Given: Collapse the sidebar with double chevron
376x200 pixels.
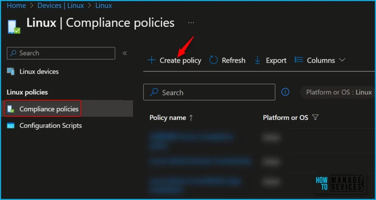Looking at the screenshot, I should 125,53.
